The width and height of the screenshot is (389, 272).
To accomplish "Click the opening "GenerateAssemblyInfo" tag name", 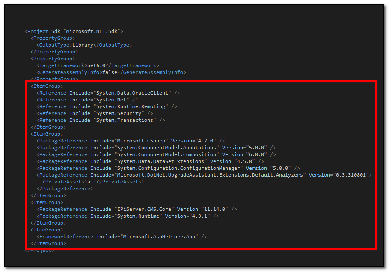I will pyautogui.click(x=69, y=72).
